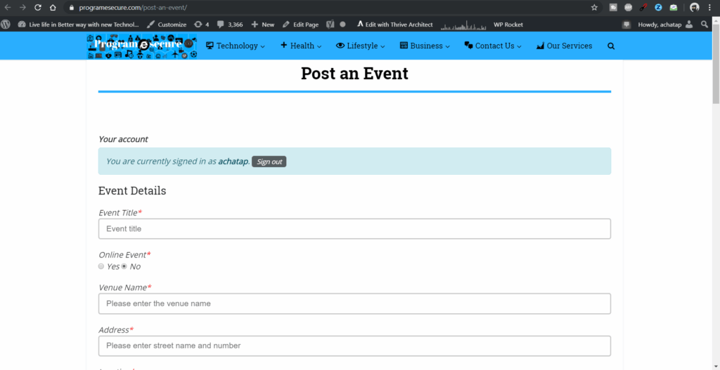720x370 pixels.
Task: Focus the Address input field
Action: click(x=354, y=345)
